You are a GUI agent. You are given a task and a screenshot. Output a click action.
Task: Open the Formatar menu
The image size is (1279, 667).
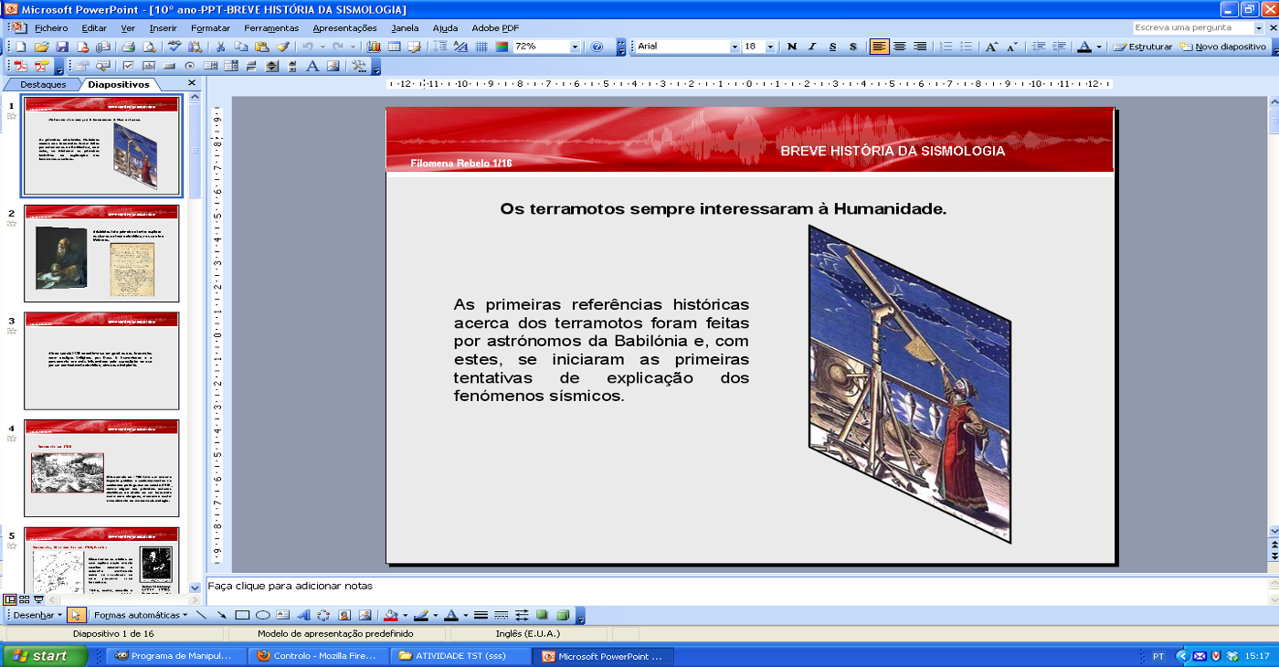pos(211,28)
